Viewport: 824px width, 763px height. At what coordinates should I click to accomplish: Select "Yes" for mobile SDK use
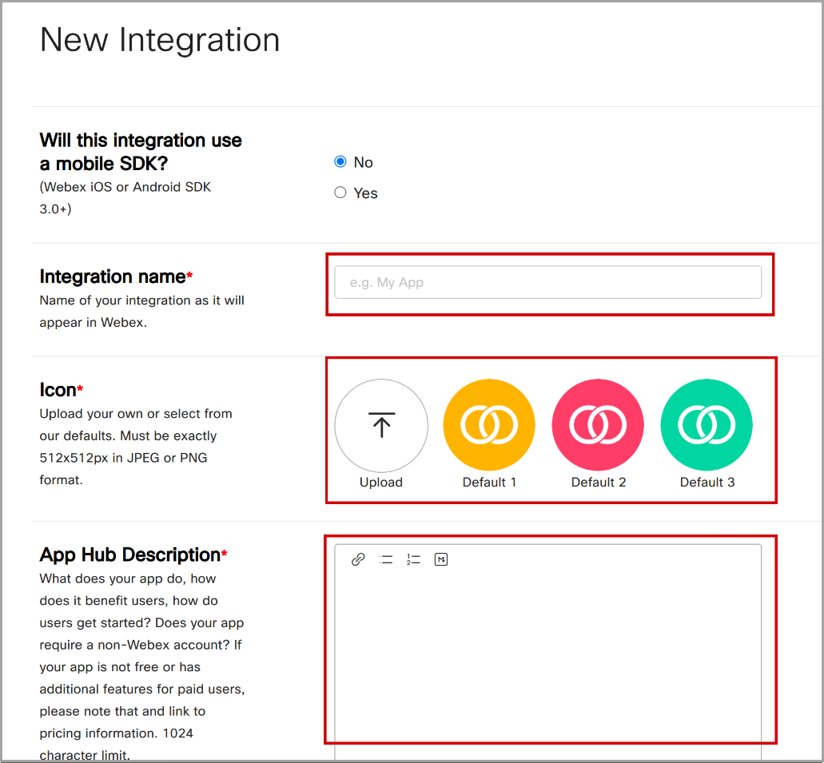[x=340, y=192]
